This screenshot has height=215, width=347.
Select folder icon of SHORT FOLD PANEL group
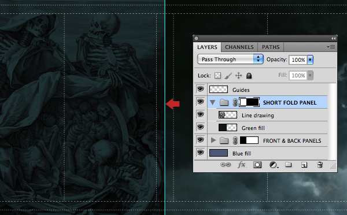[224, 102]
